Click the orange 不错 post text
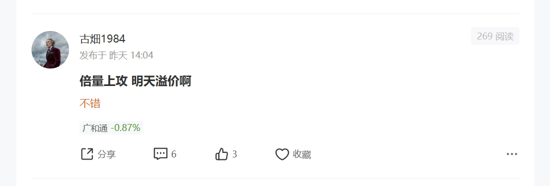This screenshot has width=550, height=186. tap(90, 103)
